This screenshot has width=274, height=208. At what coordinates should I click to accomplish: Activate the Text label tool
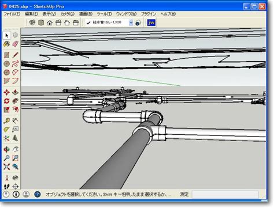click(15, 130)
